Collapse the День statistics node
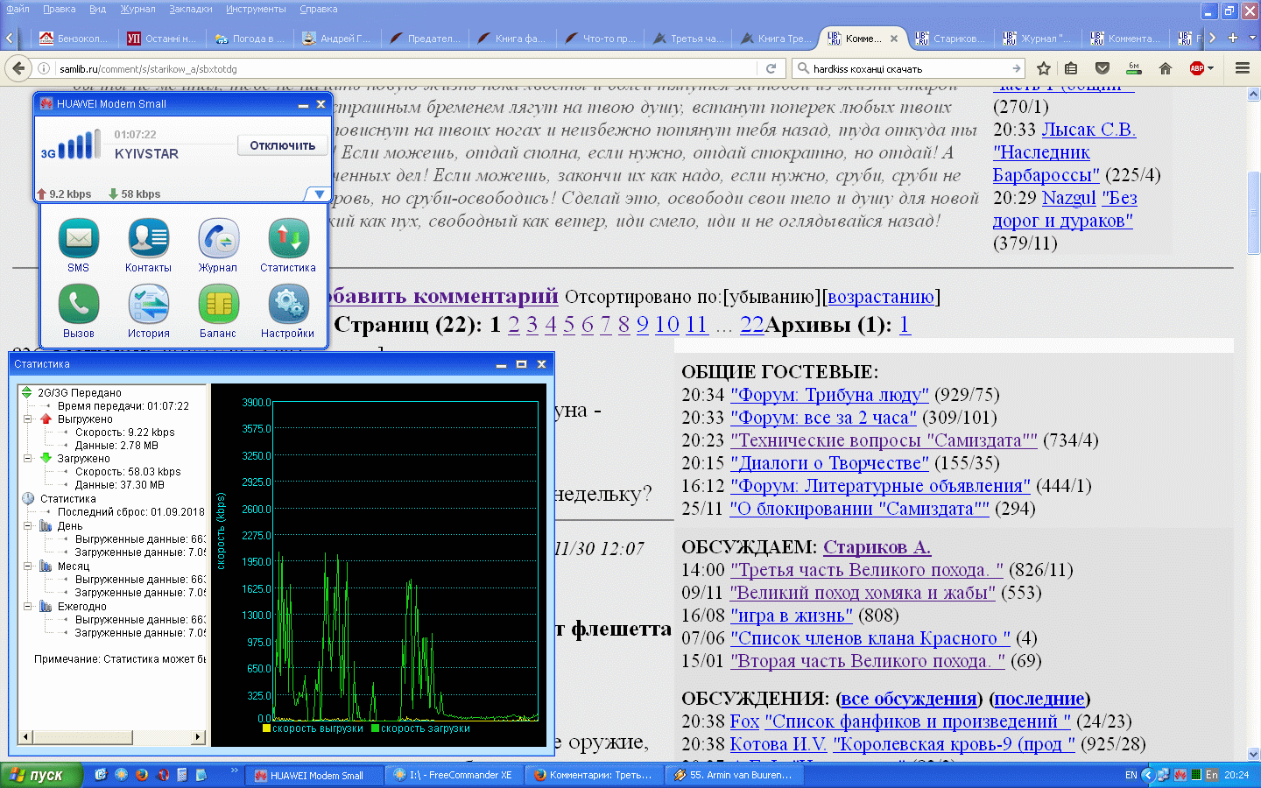The image size is (1261, 788). (x=27, y=526)
